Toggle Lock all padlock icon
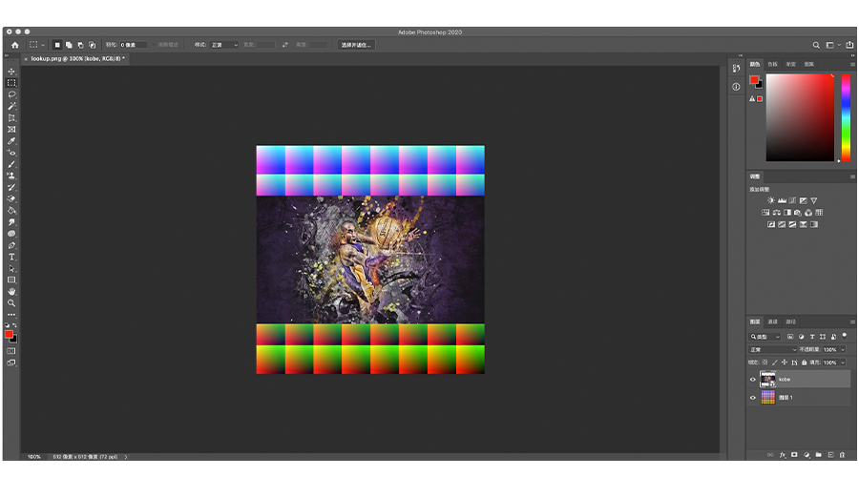Image resolution: width=859 pixels, height=477 pixels. pyautogui.click(x=805, y=362)
